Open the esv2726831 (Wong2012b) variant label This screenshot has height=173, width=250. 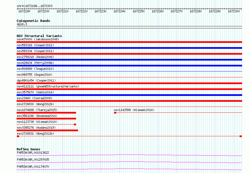tap(35, 133)
